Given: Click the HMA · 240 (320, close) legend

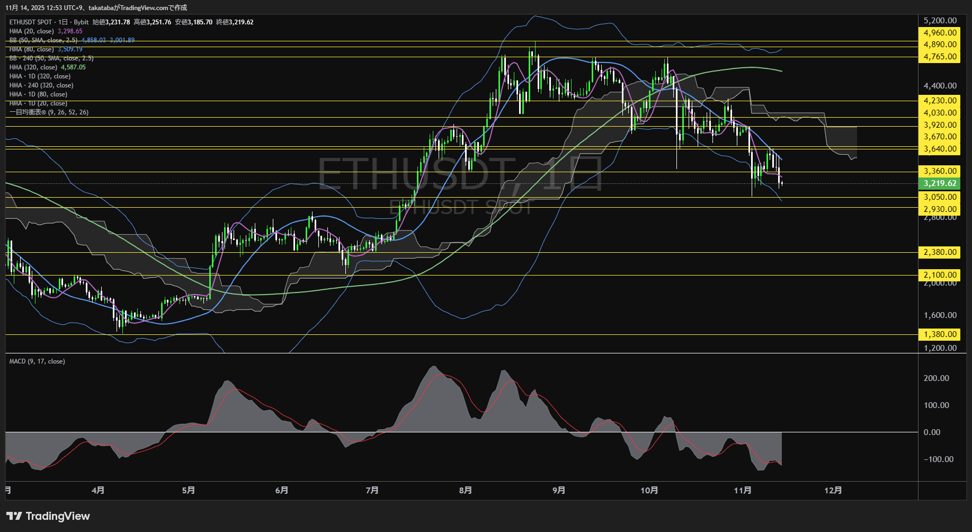Looking at the screenshot, I should 41,85.
